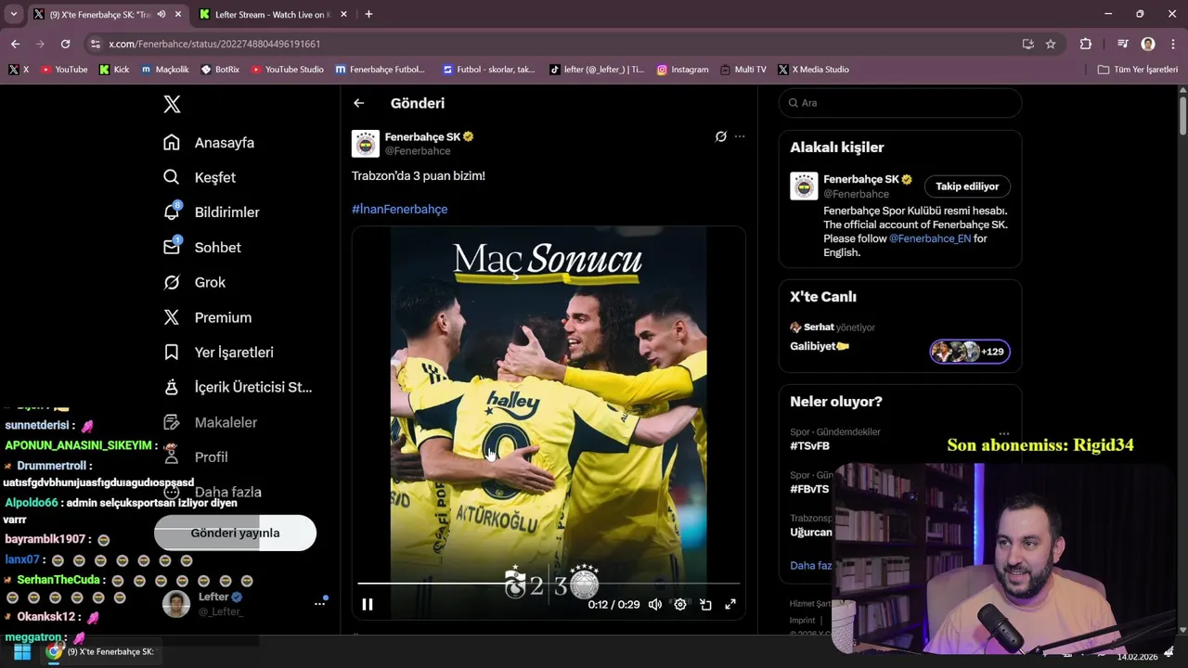
Task: Click Daha fazla göster link
Action: click(810, 565)
